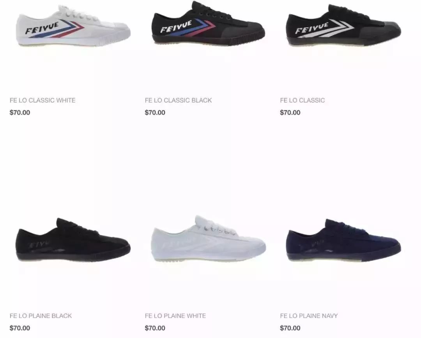Click the $70.00 price under Classic Black
The image size is (421, 338).
tap(155, 113)
